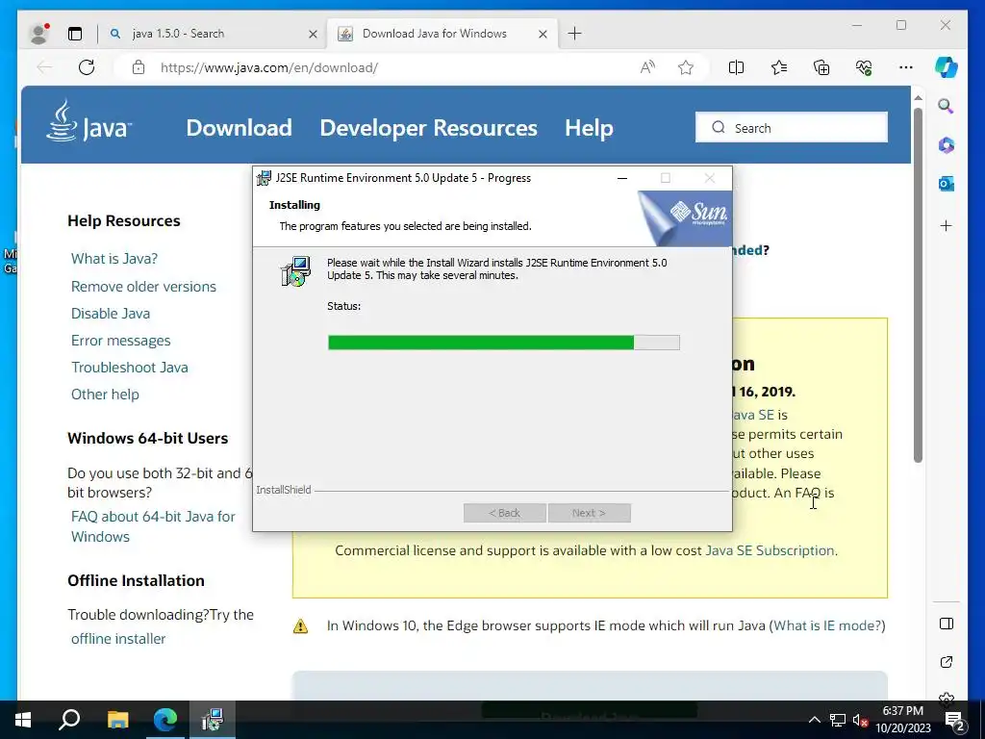Close the Download Java for Windows tab
Viewport: 985px width, 739px height.
543,34
